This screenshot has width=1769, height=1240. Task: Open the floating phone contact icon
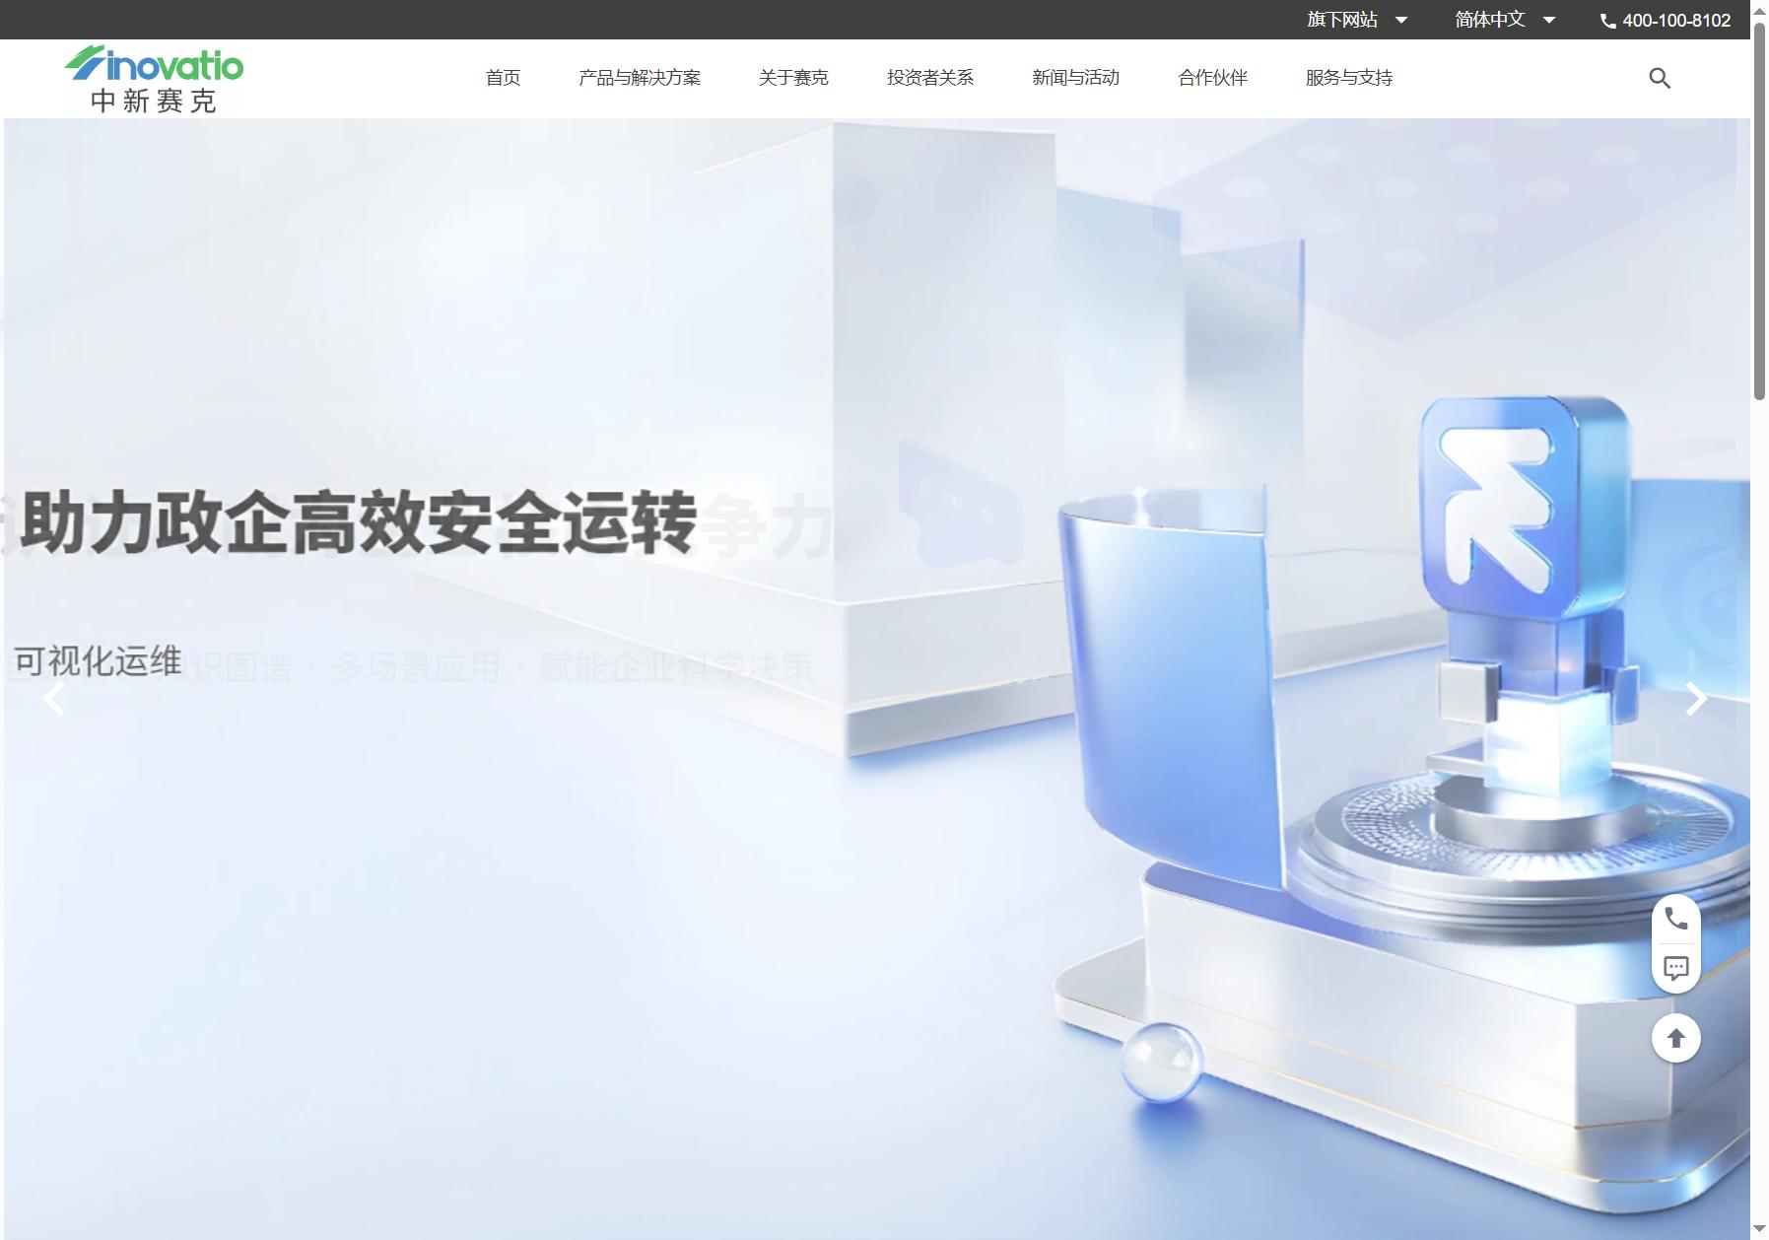(1676, 919)
